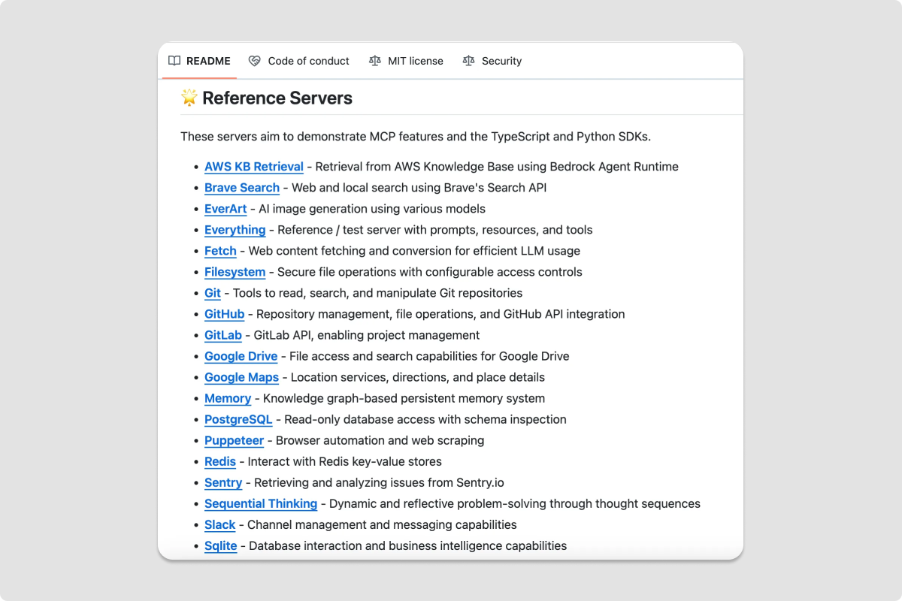Click description 'GitLab API, enabling project management'
Screen dimensions: 902x601
[367, 335]
